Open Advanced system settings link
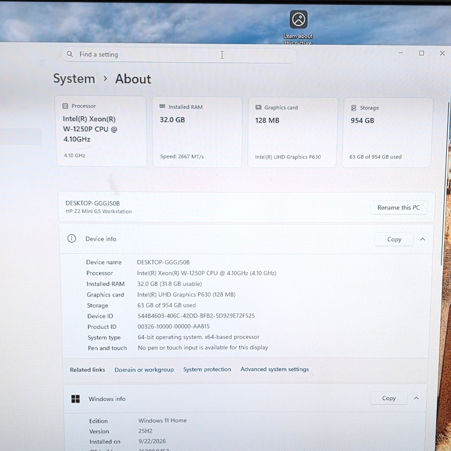451x451 pixels. pyautogui.click(x=274, y=369)
